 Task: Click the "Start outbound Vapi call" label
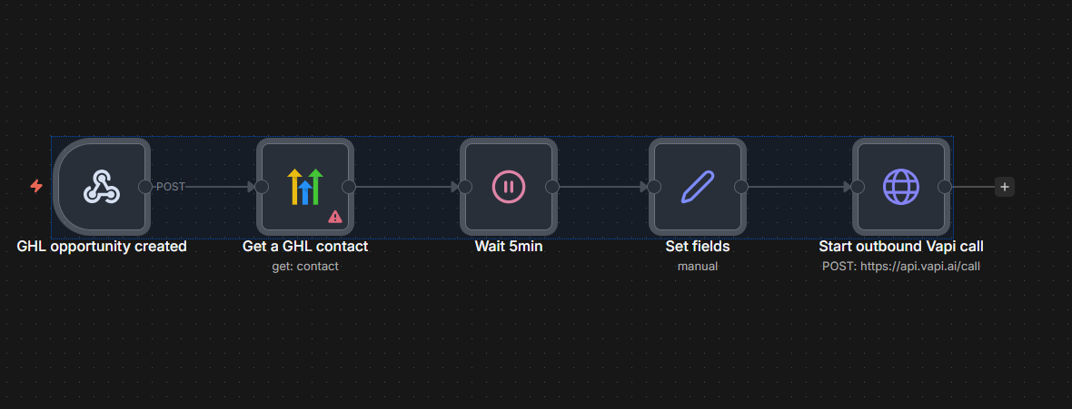pos(900,246)
